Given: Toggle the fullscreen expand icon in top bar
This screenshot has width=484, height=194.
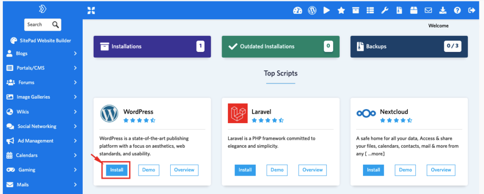Looking at the screenshot, I should [x=91, y=10].
